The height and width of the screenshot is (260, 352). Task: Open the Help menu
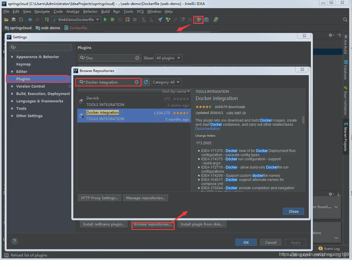(168, 12)
